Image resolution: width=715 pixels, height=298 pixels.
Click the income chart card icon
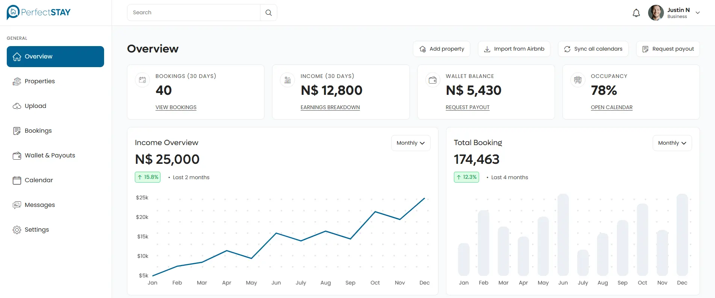287,80
